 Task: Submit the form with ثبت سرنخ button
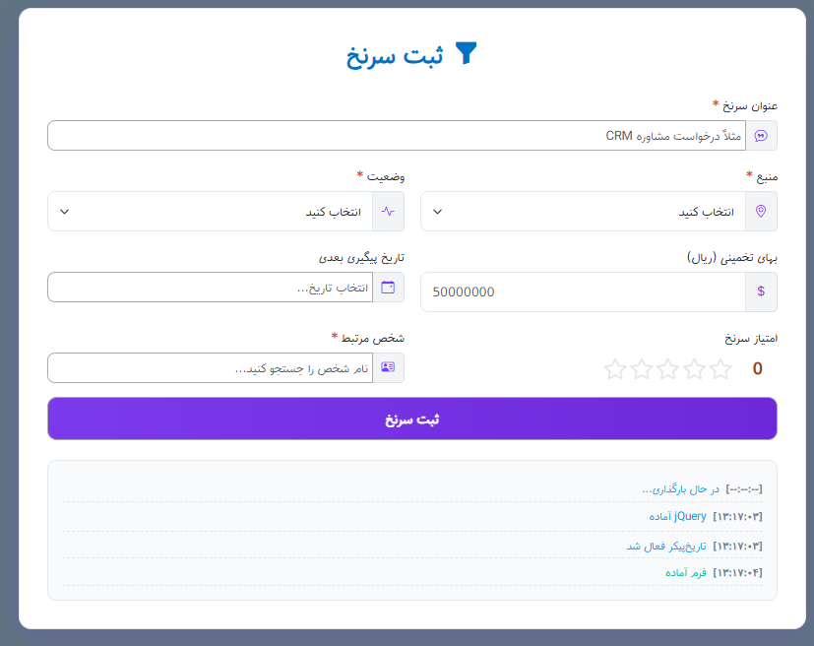[x=411, y=420]
